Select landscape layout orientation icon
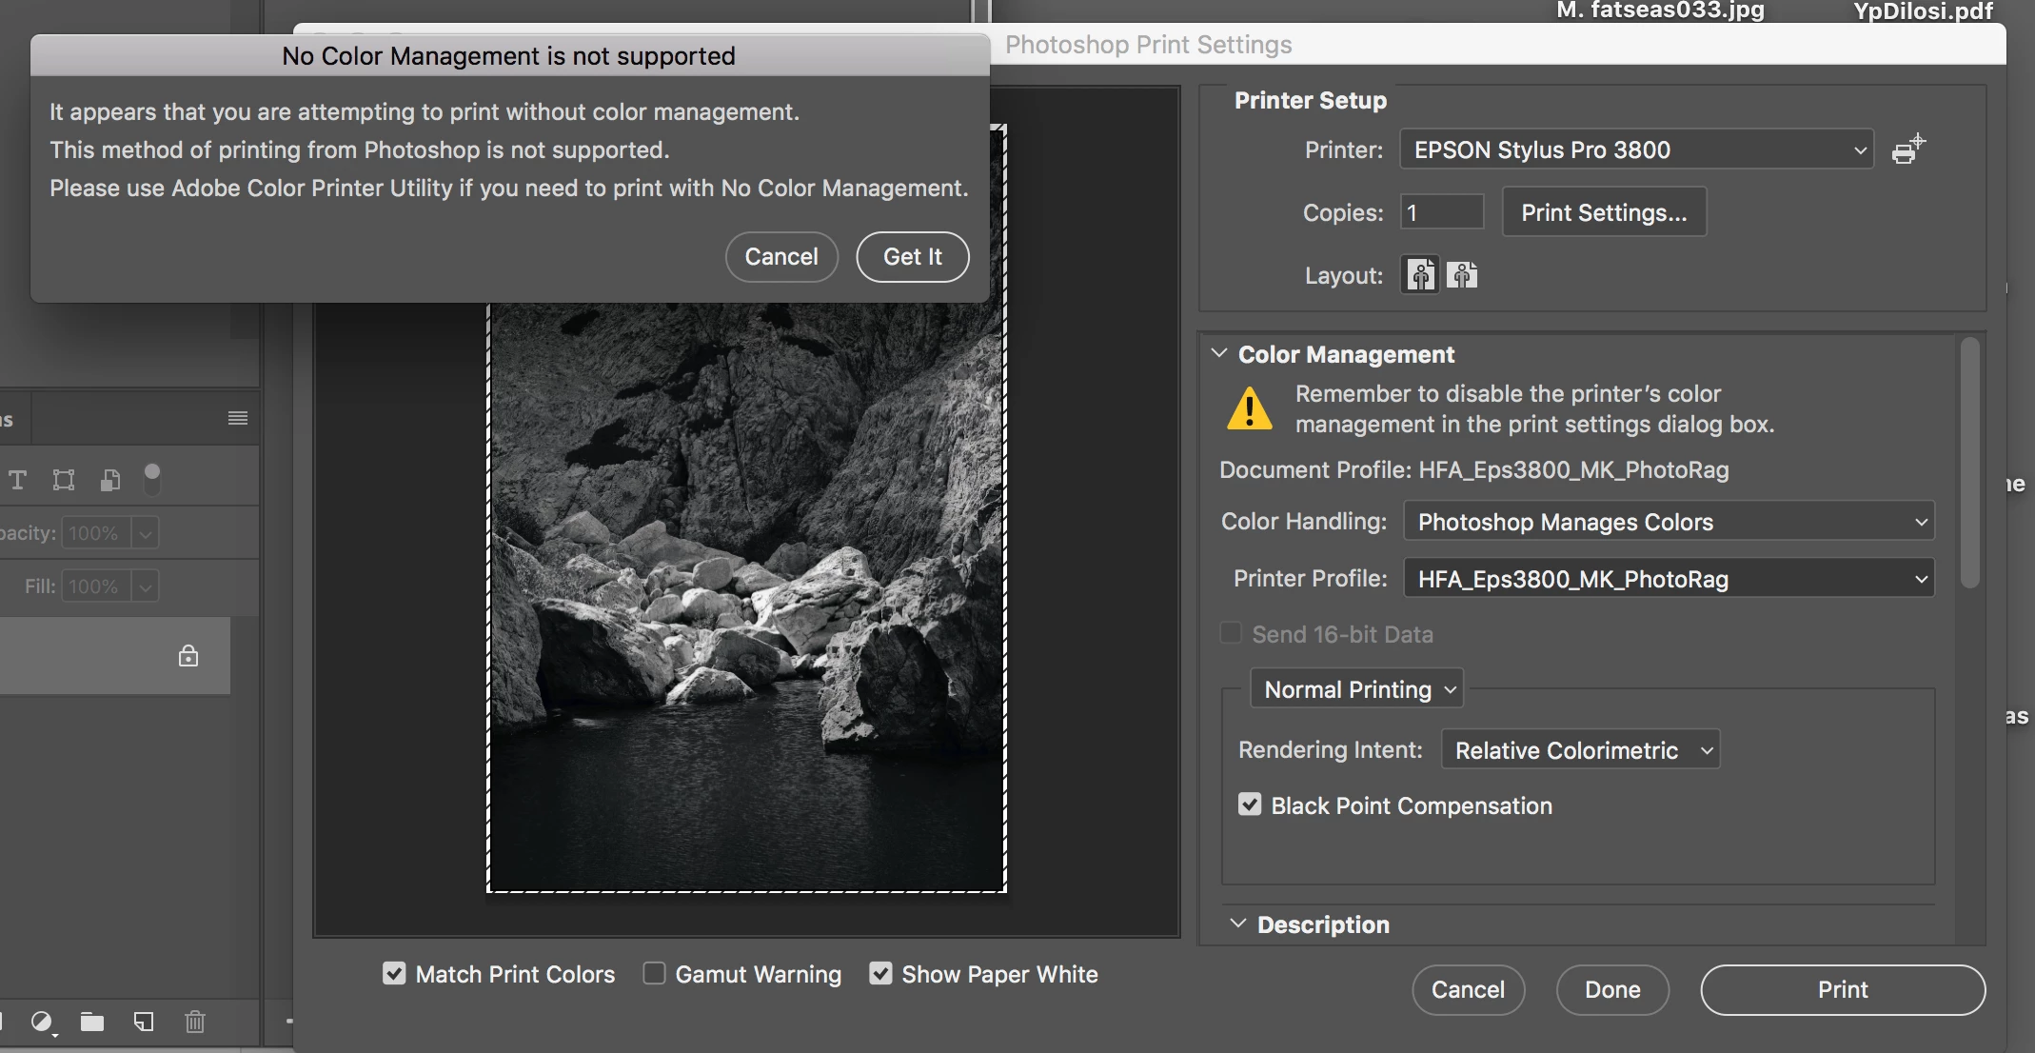 (x=1462, y=276)
